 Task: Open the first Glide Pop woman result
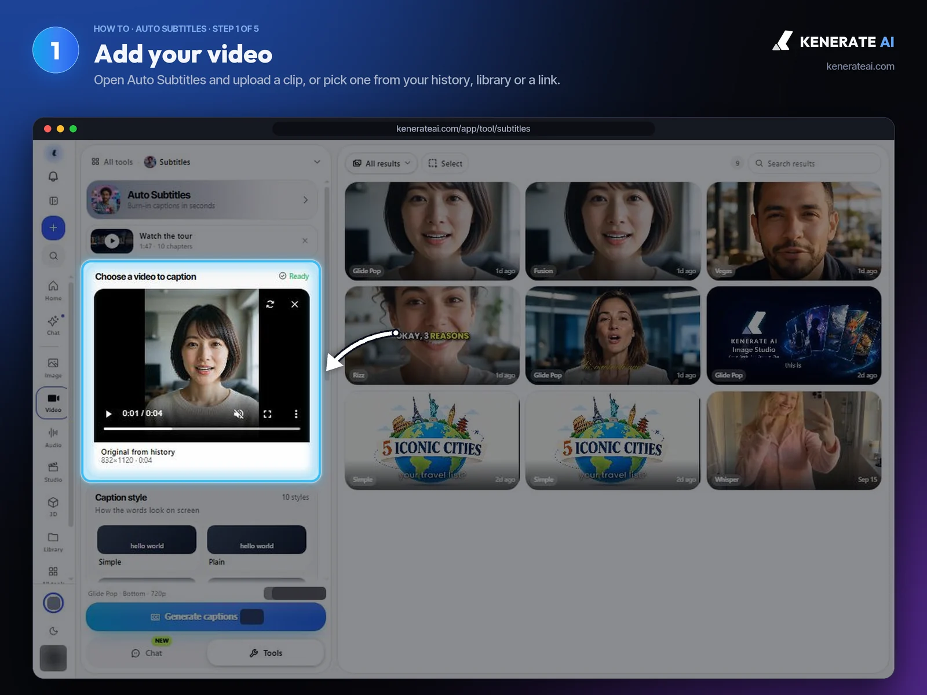pos(432,231)
